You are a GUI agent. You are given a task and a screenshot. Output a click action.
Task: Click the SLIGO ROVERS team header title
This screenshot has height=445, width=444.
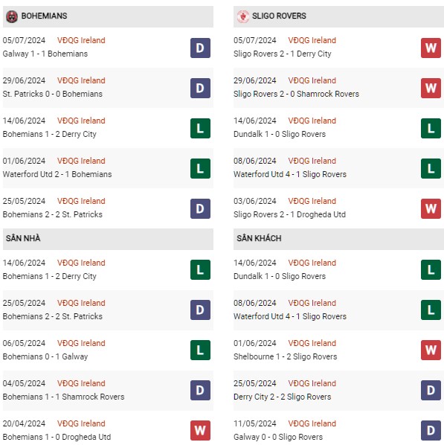(279, 16)
